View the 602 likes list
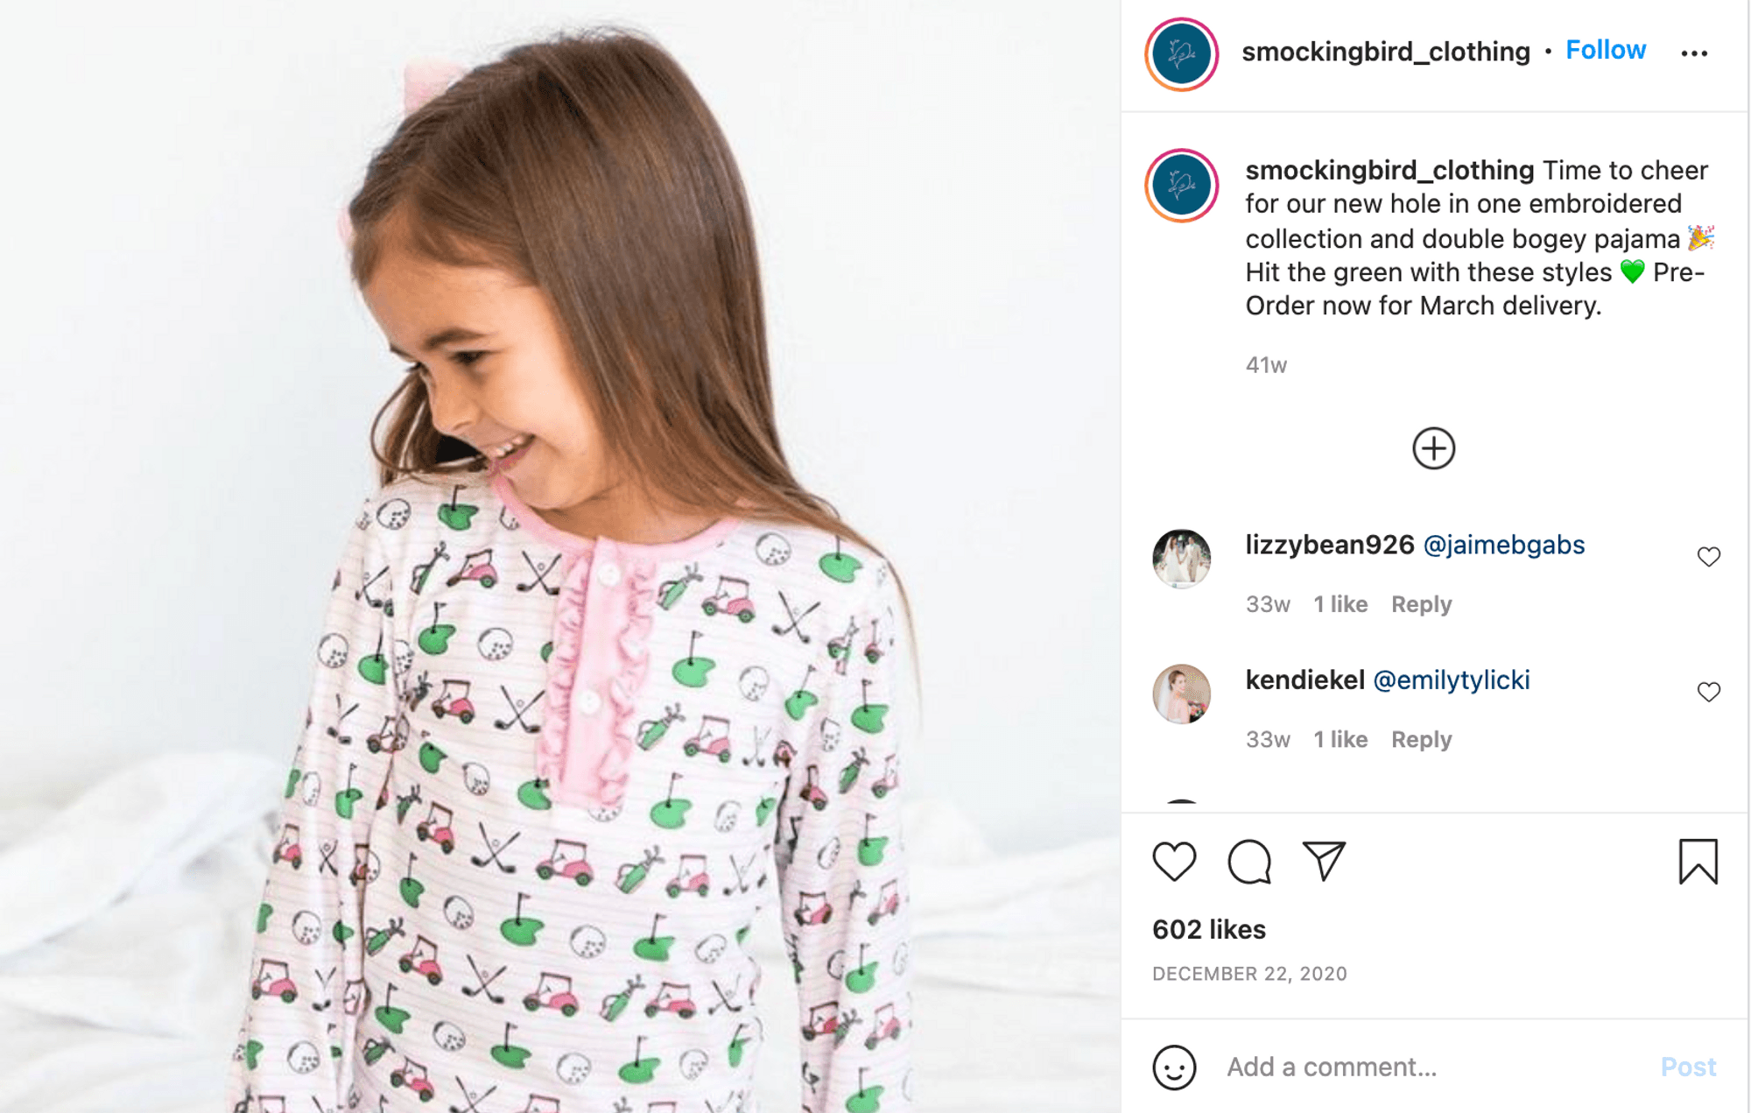Viewport: 1751px width, 1113px height. (x=1209, y=930)
